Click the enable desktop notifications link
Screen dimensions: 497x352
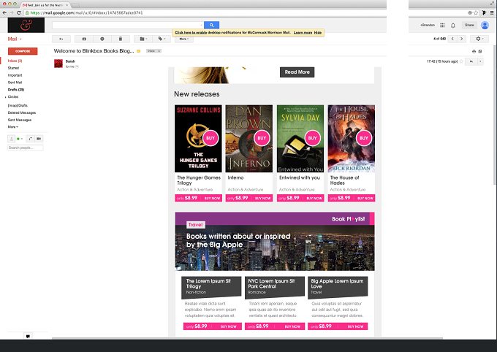(x=191, y=33)
